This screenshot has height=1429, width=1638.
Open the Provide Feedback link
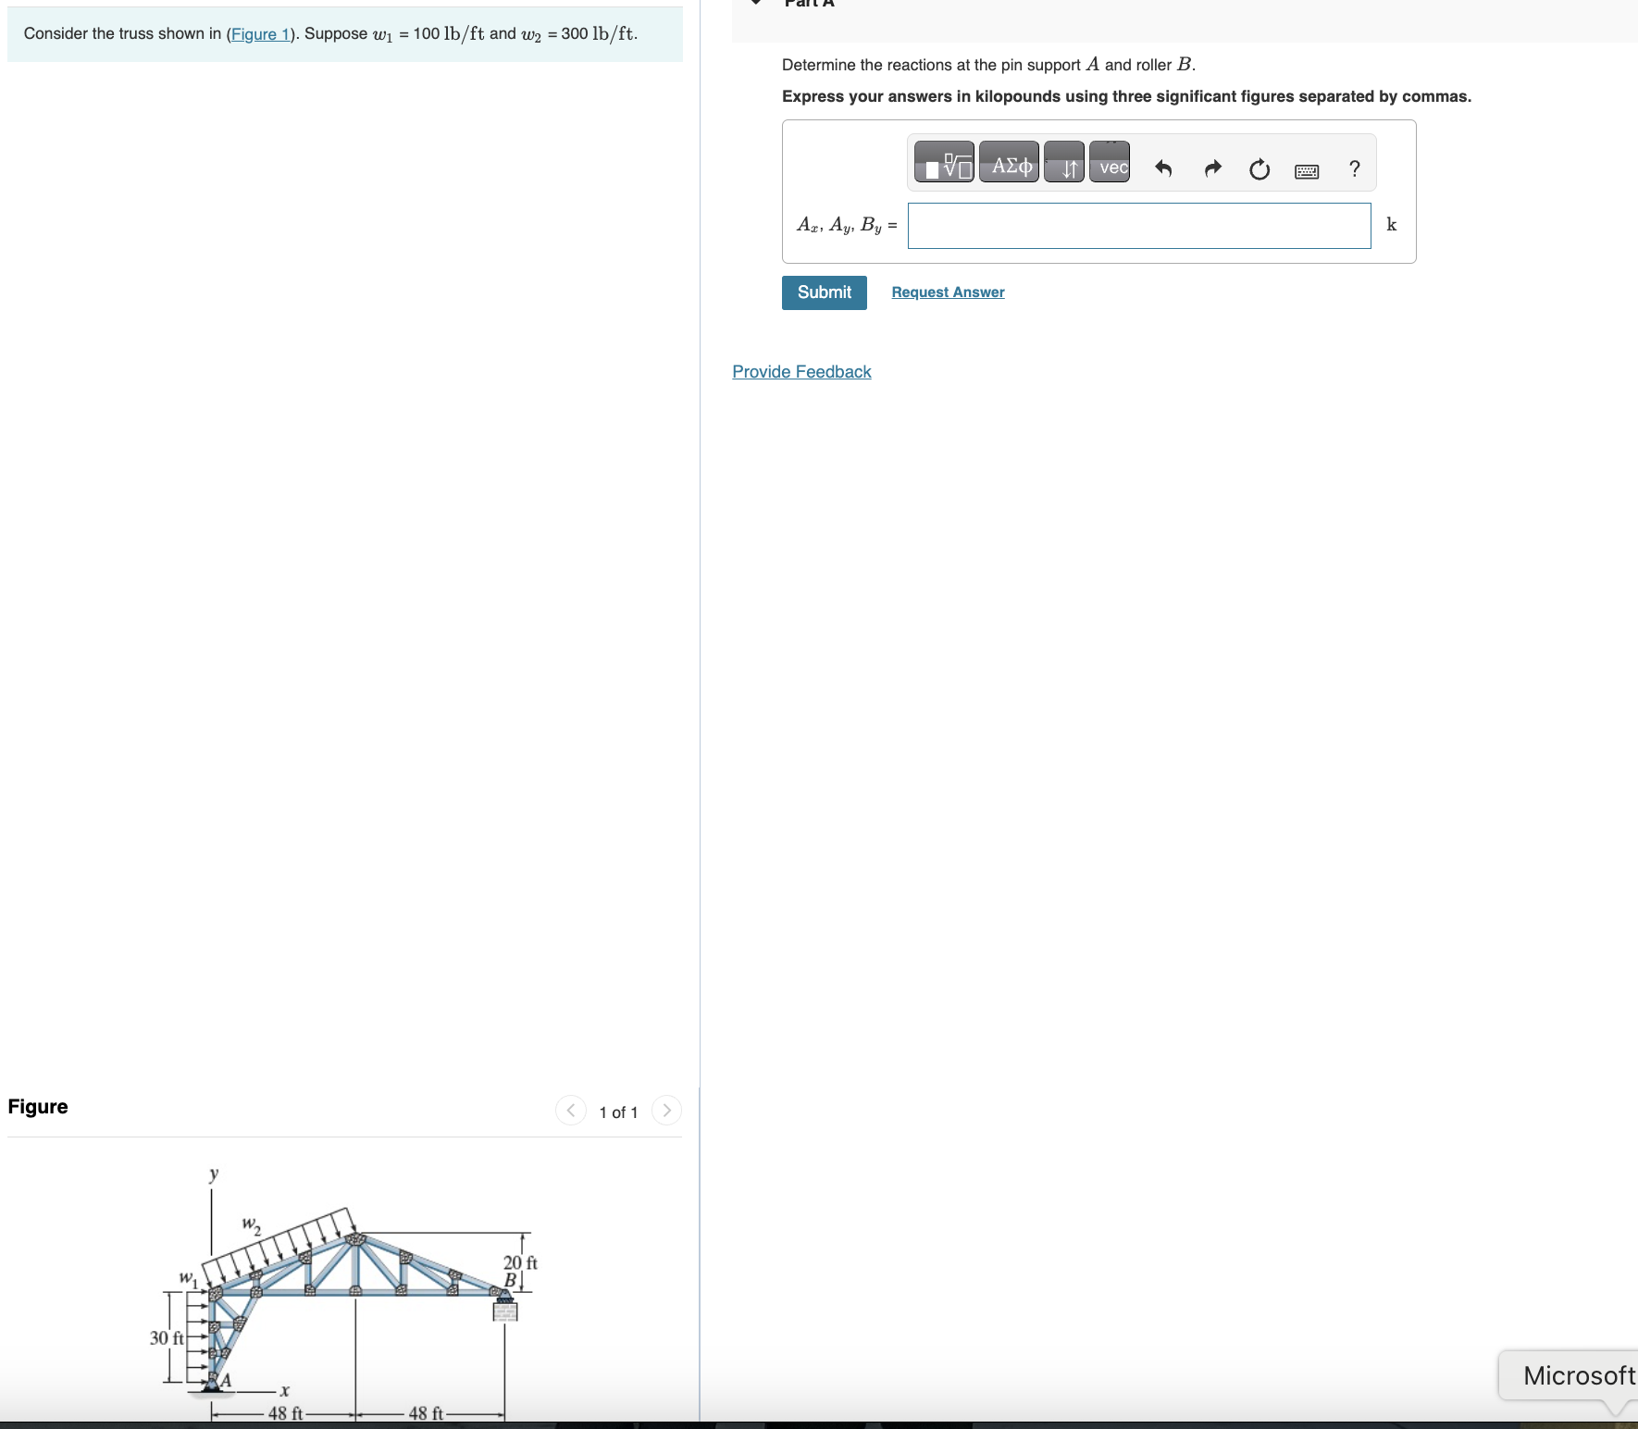pyautogui.click(x=801, y=372)
